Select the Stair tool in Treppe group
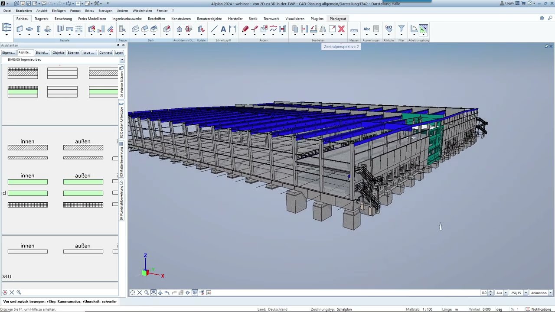 pyautogui.click(x=123, y=29)
